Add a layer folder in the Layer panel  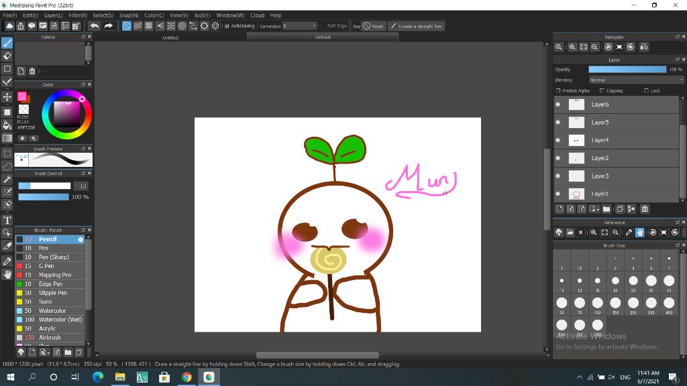click(606, 209)
